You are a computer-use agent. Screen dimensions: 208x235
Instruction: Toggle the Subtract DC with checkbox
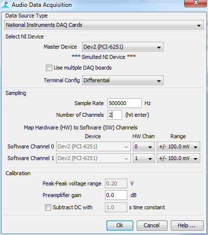point(48,207)
